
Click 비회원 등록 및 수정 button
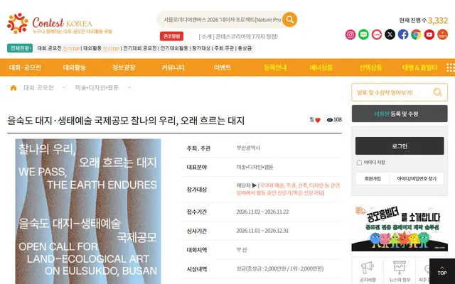coord(400,114)
